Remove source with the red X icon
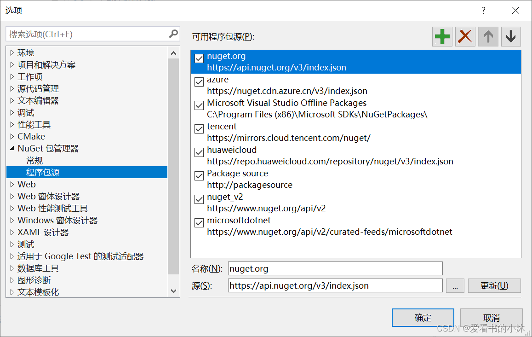The width and height of the screenshot is (532, 337). (x=465, y=36)
